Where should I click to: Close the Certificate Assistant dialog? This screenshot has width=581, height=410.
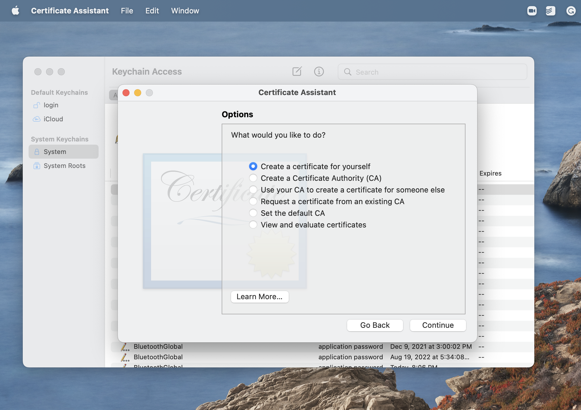pos(126,93)
